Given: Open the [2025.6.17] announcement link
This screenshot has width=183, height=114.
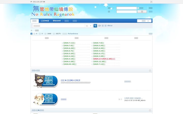Looking at the screenshot, I should (99, 54).
